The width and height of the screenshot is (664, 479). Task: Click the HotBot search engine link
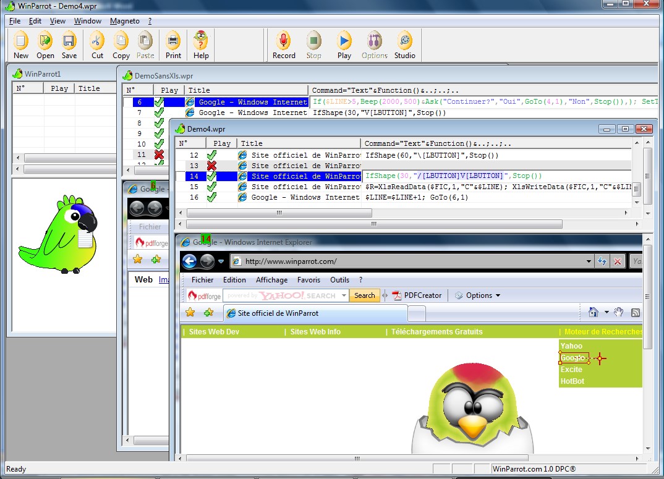pos(572,381)
